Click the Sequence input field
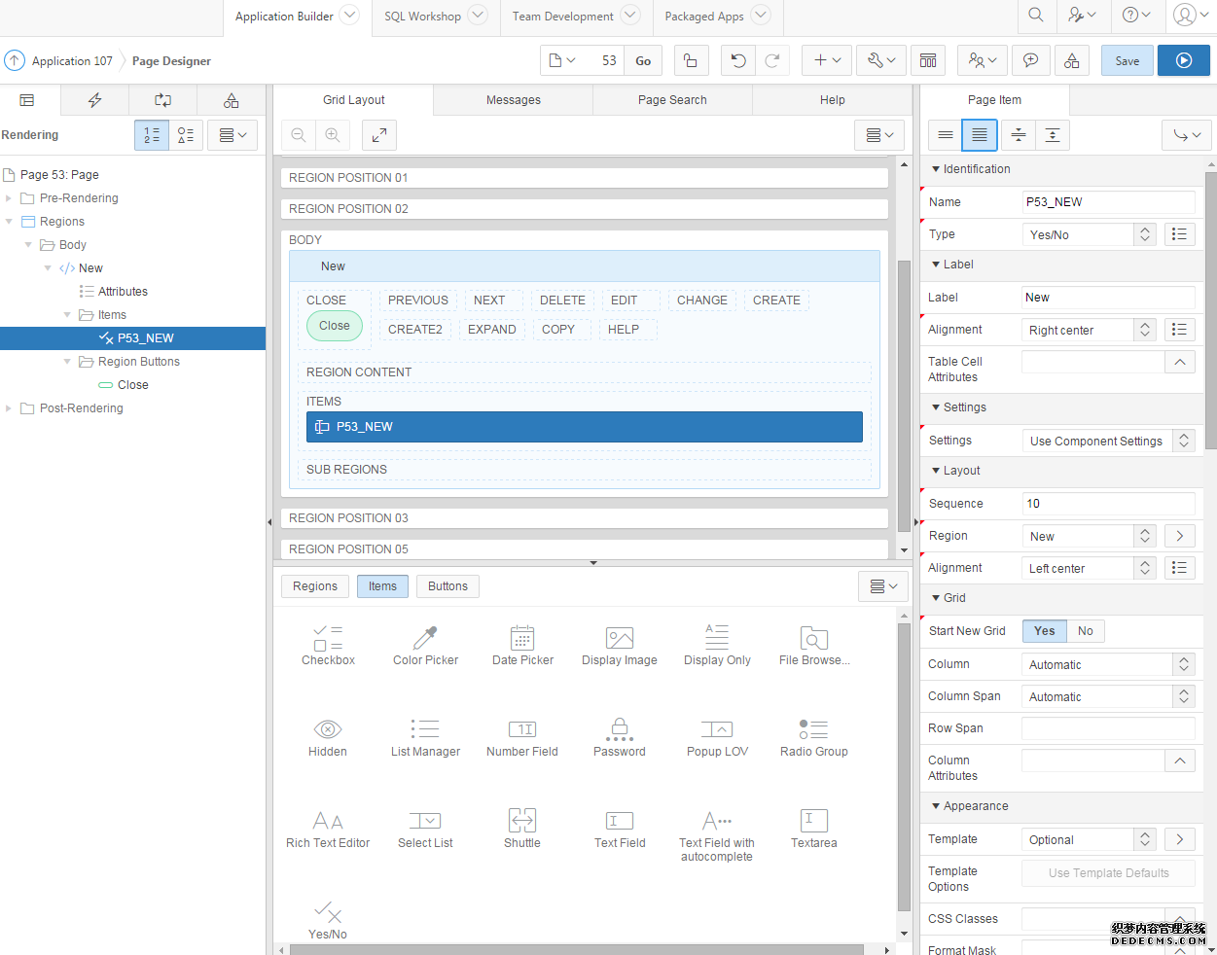 [x=1107, y=504]
